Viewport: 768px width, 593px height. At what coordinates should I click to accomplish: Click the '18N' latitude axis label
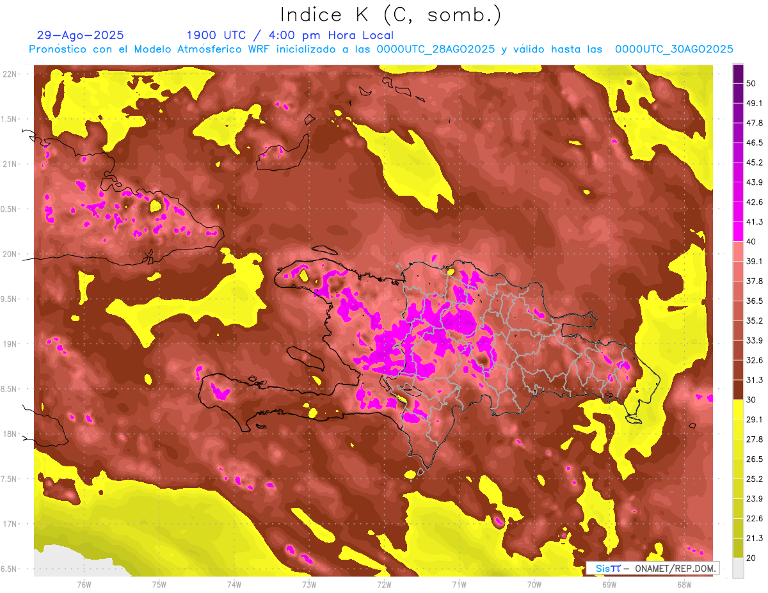(9, 434)
